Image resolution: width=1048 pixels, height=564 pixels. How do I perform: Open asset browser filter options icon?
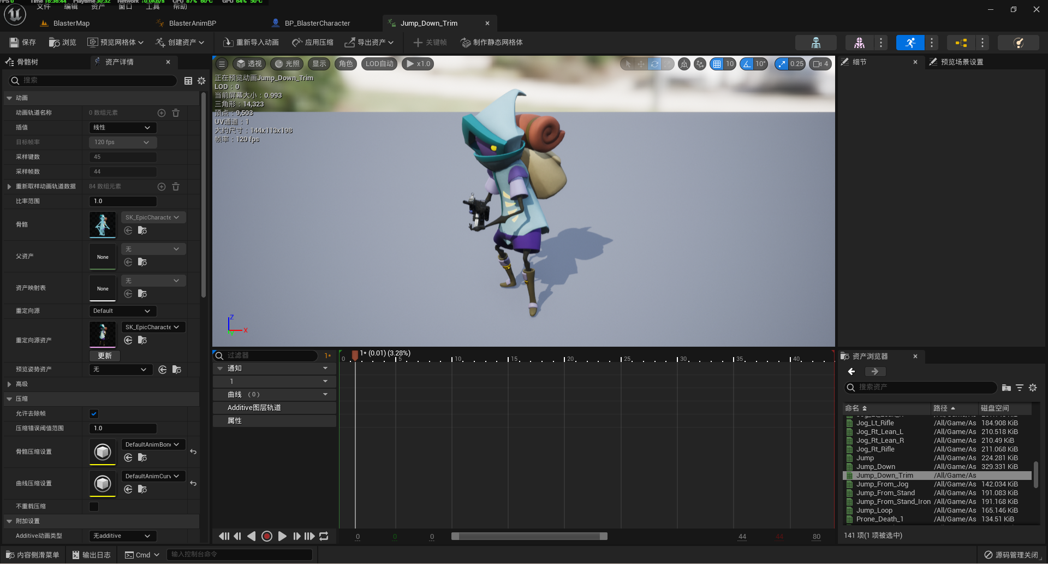pyautogui.click(x=1019, y=388)
